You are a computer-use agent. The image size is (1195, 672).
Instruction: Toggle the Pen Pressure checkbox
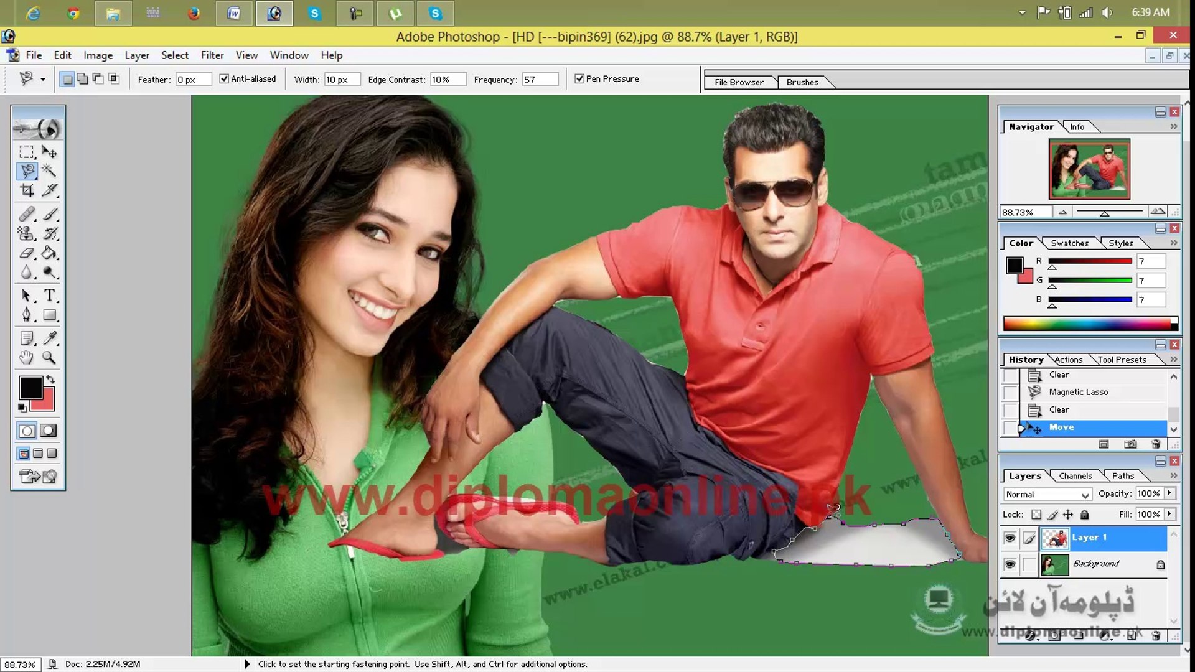click(x=579, y=79)
